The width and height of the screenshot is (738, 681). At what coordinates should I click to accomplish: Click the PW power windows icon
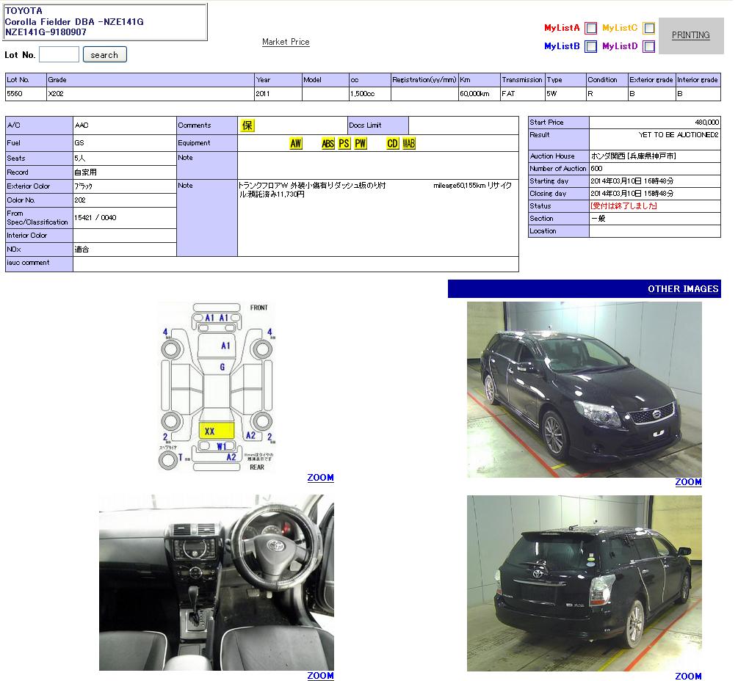pyautogui.click(x=360, y=144)
